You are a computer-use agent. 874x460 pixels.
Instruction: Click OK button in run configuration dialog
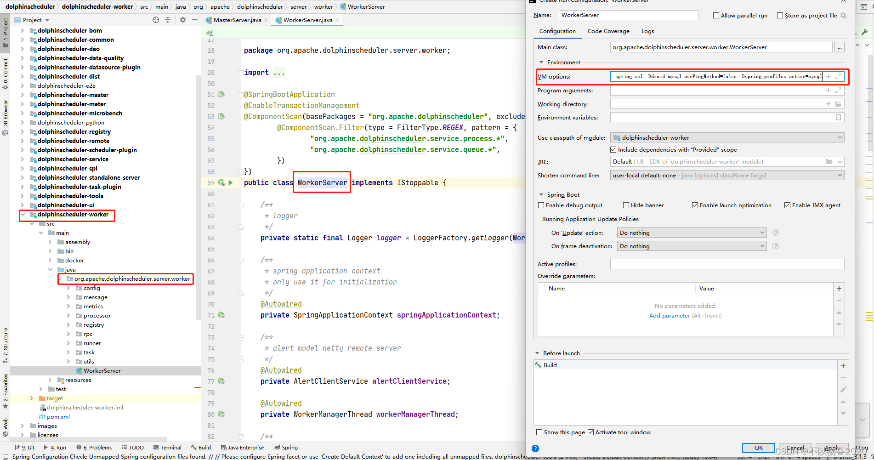(x=758, y=448)
